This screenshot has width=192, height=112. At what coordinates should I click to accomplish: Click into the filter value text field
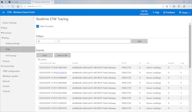pos(95,41)
